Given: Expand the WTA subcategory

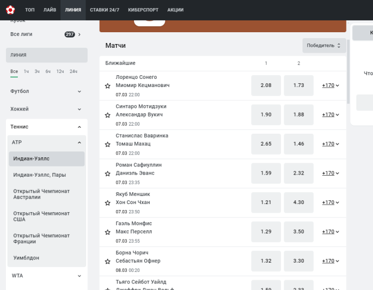Looking at the screenshot, I should (47, 275).
